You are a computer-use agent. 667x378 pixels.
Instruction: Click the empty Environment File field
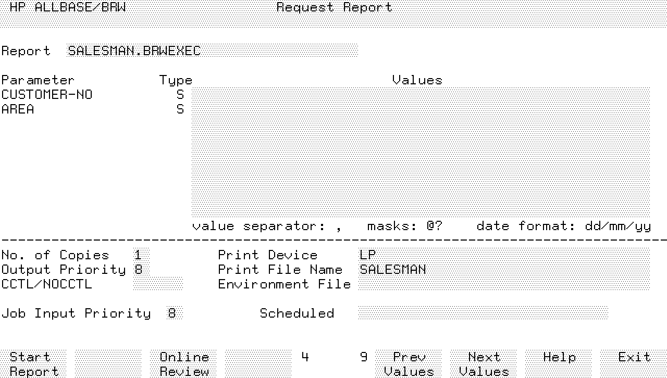point(503,284)
